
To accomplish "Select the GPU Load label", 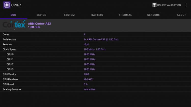I will coord(8,84).
